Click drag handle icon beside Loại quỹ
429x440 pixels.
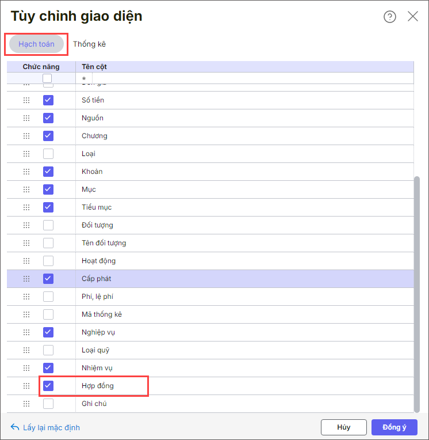26,350
